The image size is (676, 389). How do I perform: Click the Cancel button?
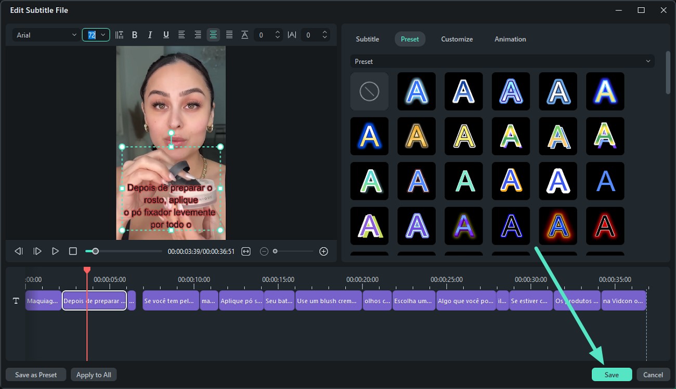(653, 374)
